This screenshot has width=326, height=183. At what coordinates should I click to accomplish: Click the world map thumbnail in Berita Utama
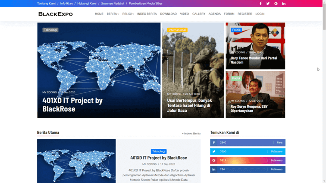point(76,161)
